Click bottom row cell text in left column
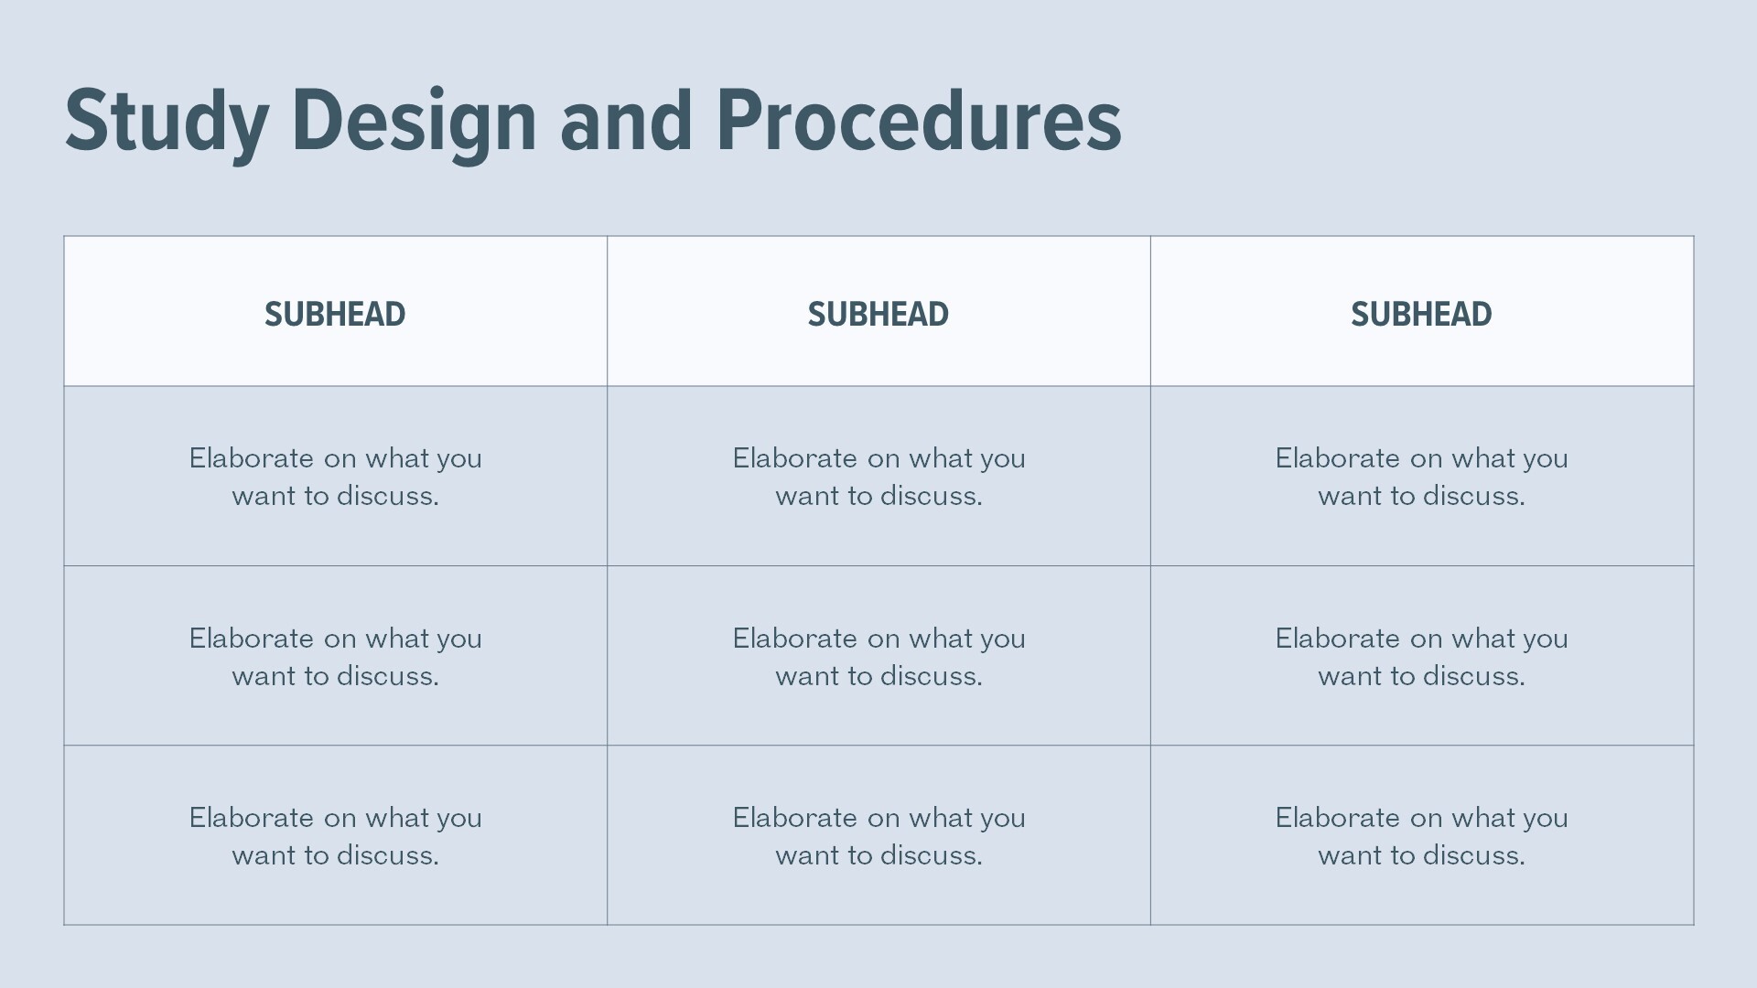The height and width of the screenshot is (988, 1757). point(335,835)
